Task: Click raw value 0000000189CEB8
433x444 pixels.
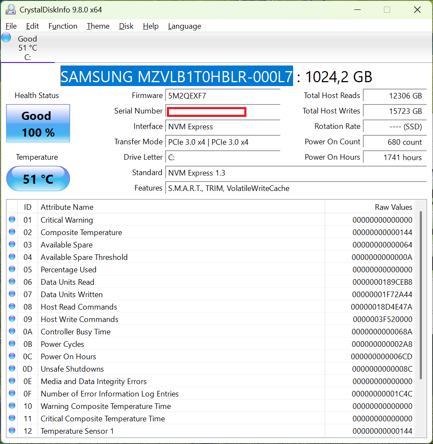Action: 383,282
